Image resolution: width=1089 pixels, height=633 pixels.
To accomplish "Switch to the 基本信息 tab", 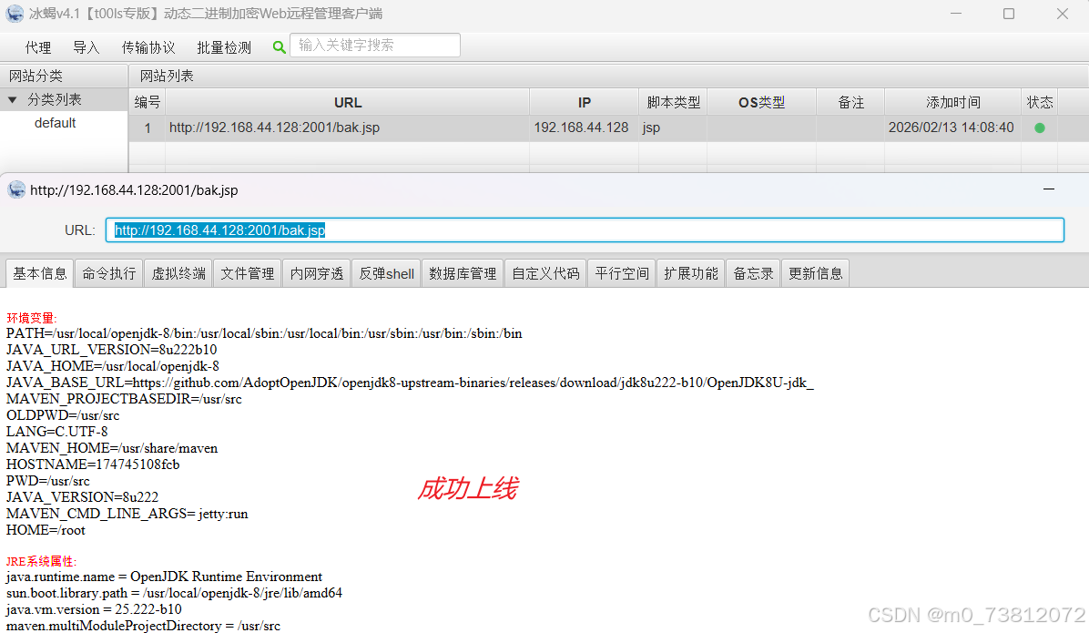I will point(39,273).
